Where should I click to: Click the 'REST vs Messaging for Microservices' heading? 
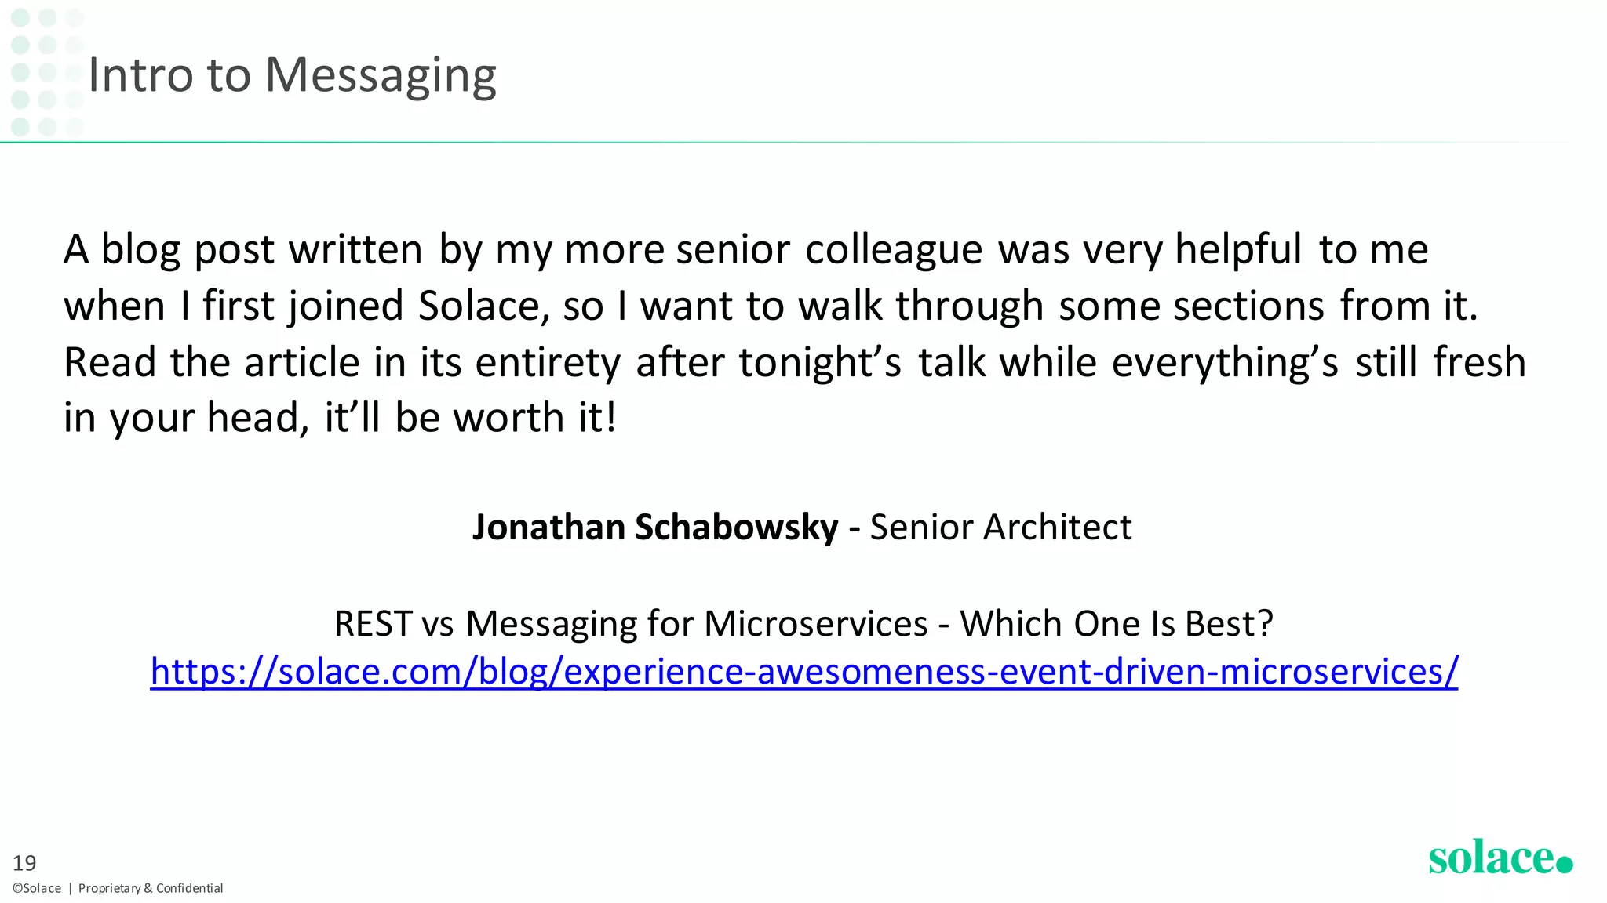(630, 624)
